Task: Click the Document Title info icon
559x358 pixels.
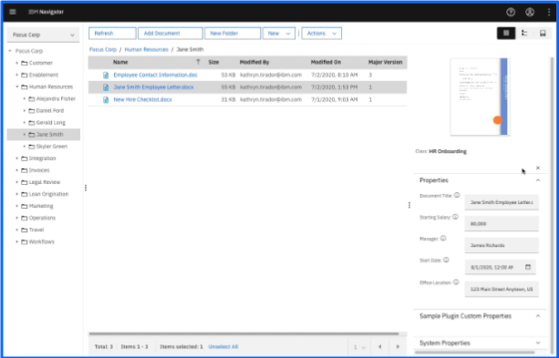Action: pos(457,195)
